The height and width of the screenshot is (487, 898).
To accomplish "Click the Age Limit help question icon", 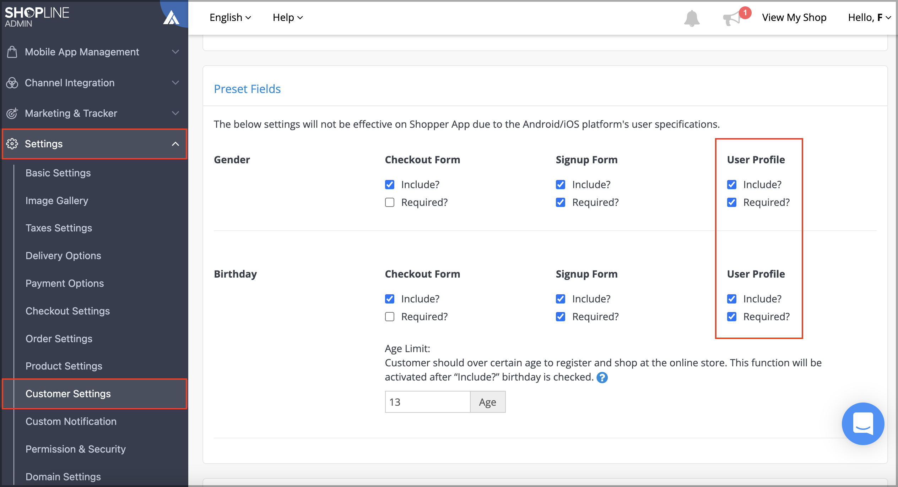I will [602, 377].
